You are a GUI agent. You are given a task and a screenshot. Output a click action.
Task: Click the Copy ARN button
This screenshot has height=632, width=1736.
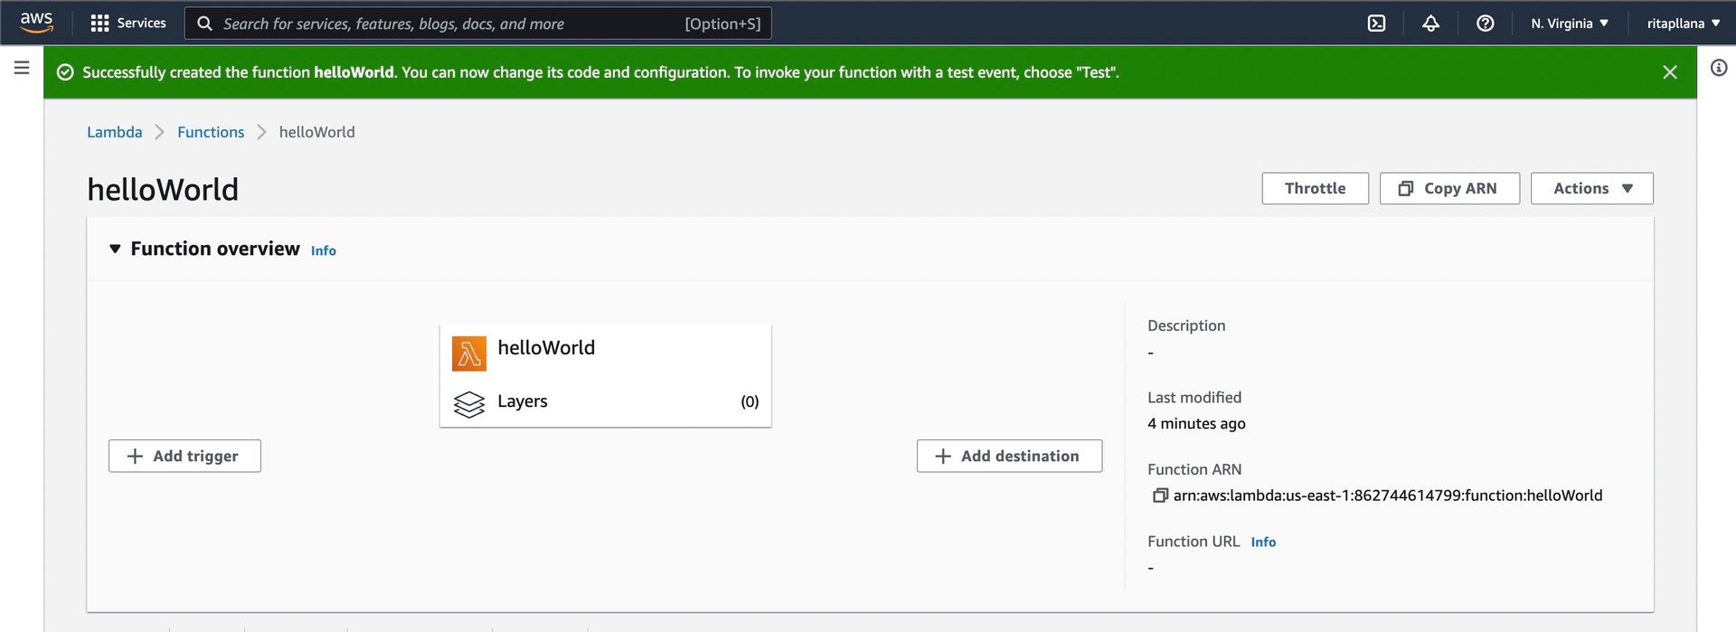click(1449, 188)
